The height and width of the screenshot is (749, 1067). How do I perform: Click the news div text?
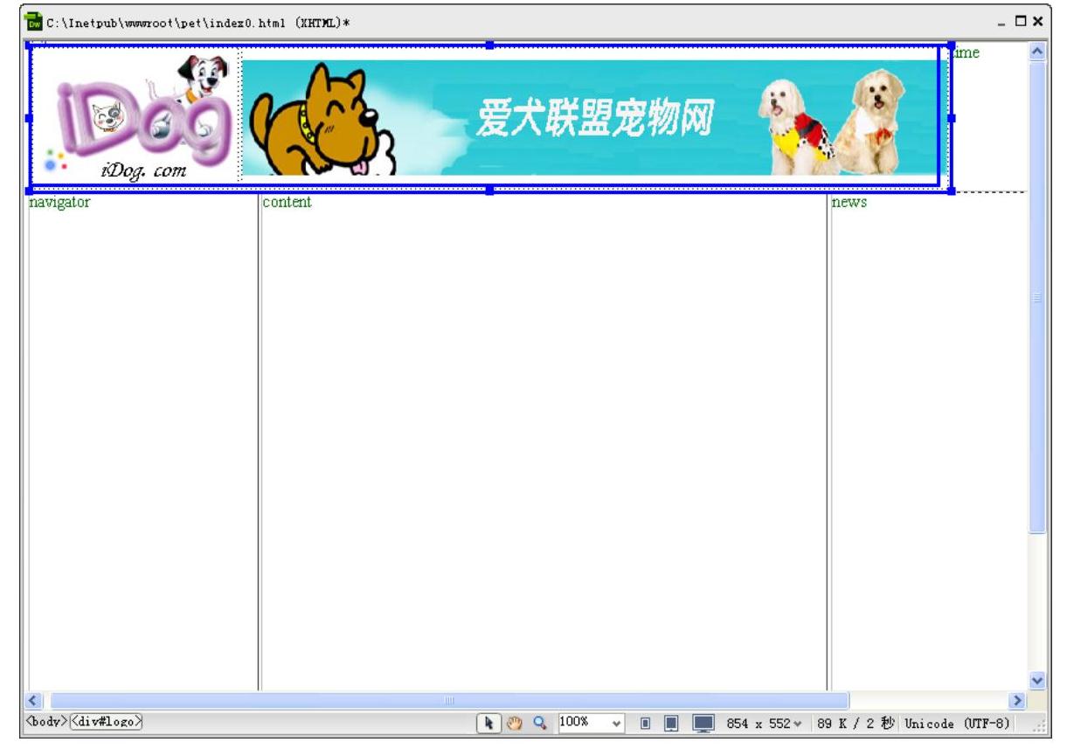tap(849, 203)
